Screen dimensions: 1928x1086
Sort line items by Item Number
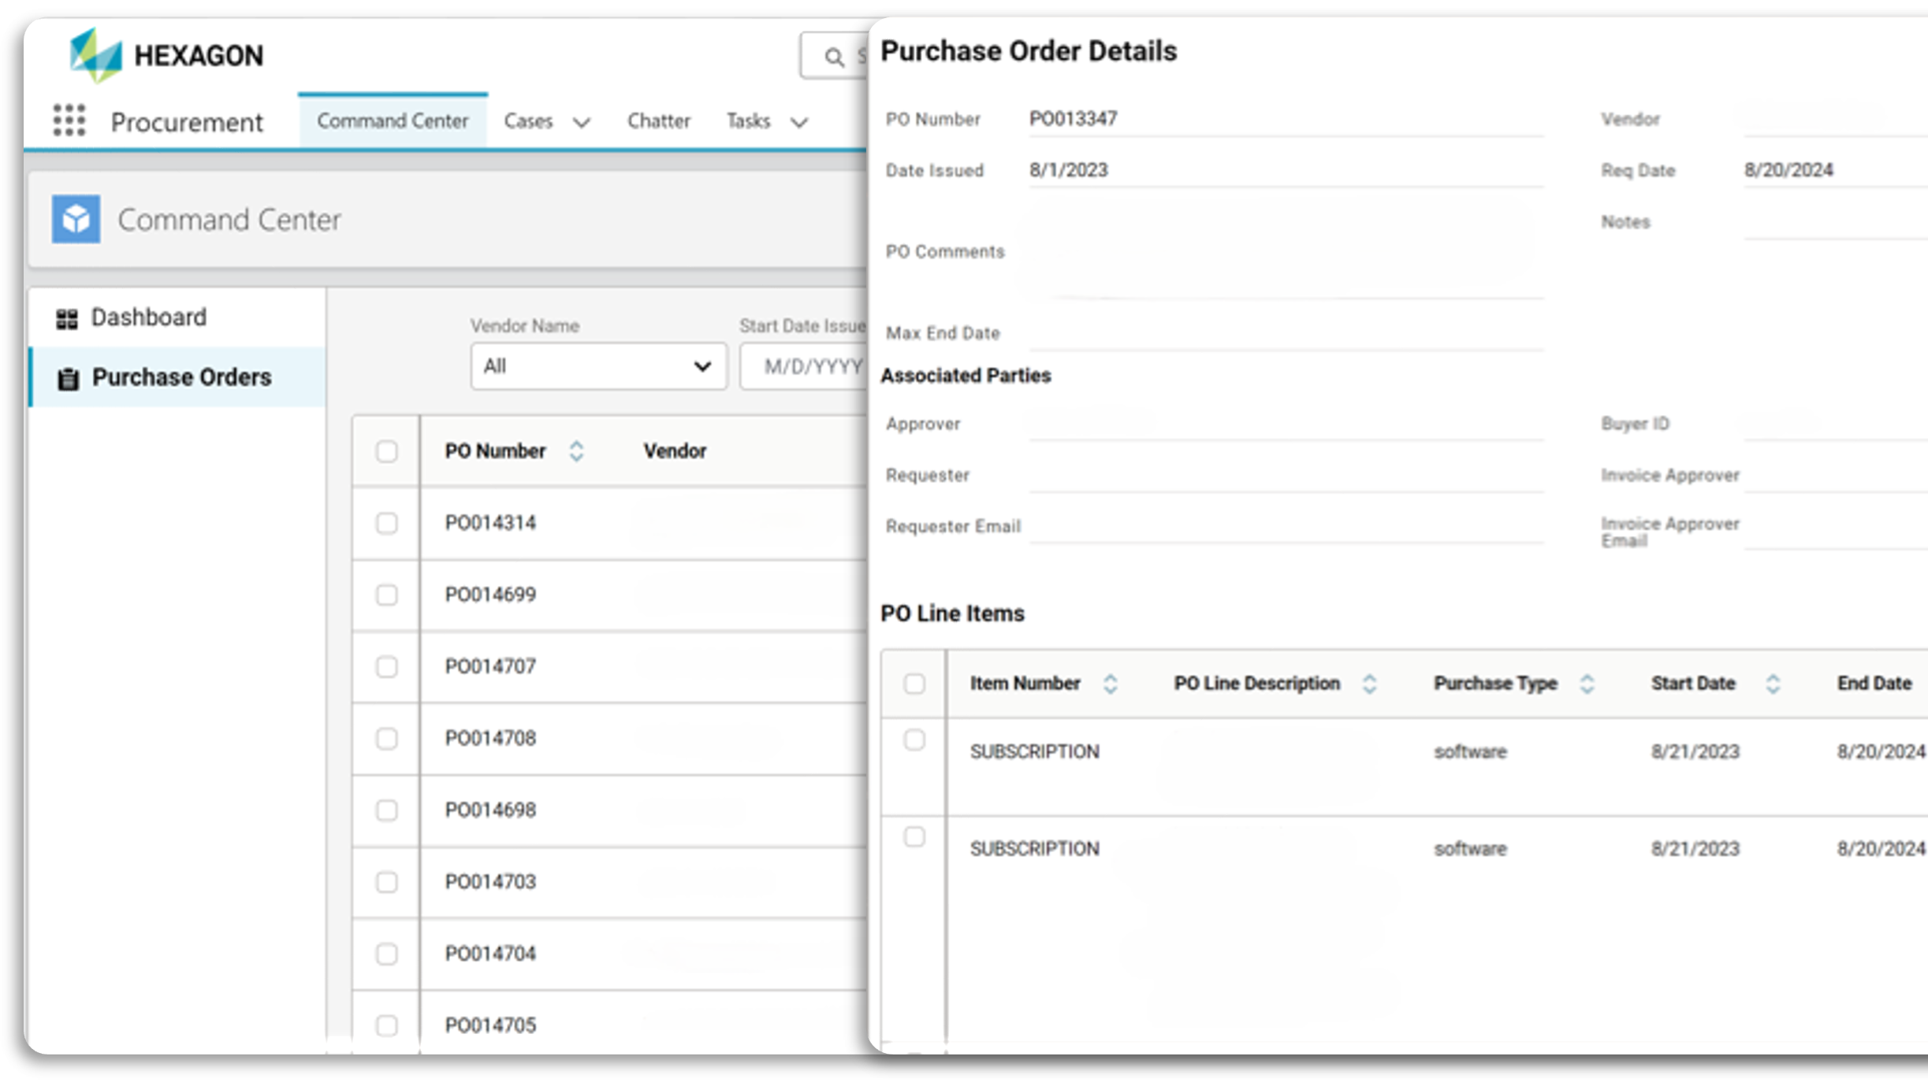[1110, 684]
